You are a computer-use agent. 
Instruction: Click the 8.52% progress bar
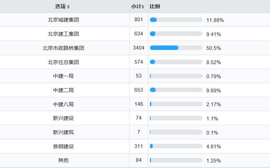point(176,62)
